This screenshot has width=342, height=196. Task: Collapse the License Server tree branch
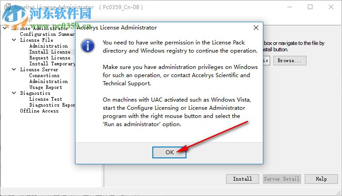point(14,69)
